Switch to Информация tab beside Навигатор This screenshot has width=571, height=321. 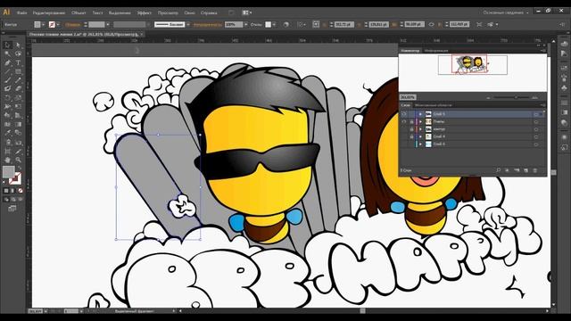pos(436,51)
